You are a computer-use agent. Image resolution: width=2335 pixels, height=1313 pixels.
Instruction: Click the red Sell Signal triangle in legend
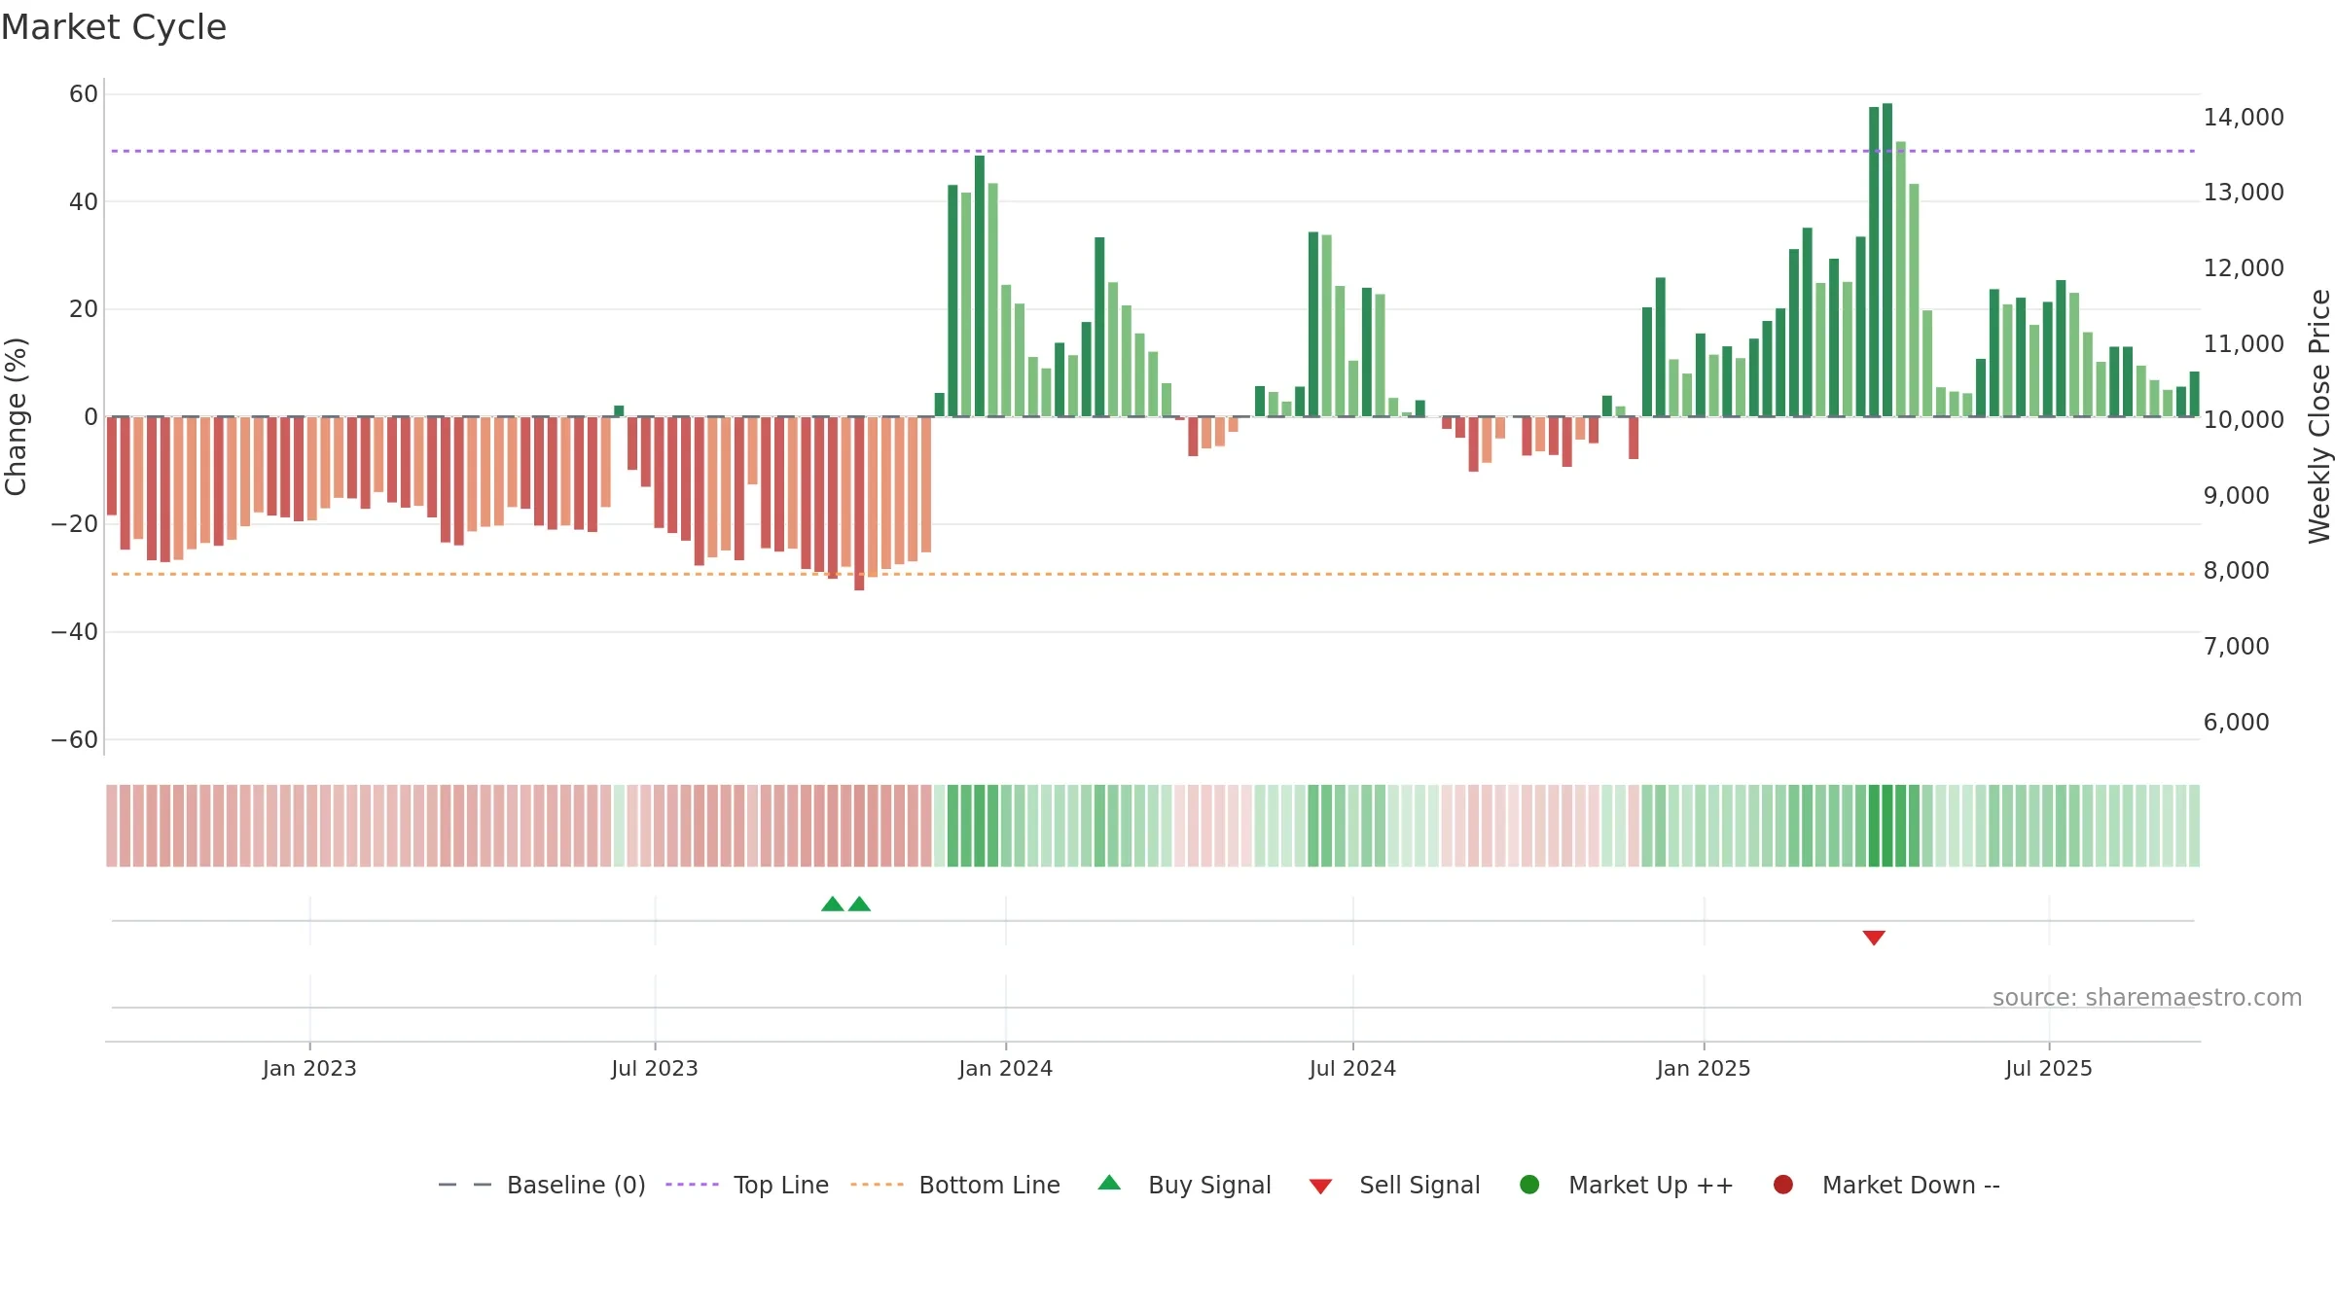[x=1320, y=1187]
